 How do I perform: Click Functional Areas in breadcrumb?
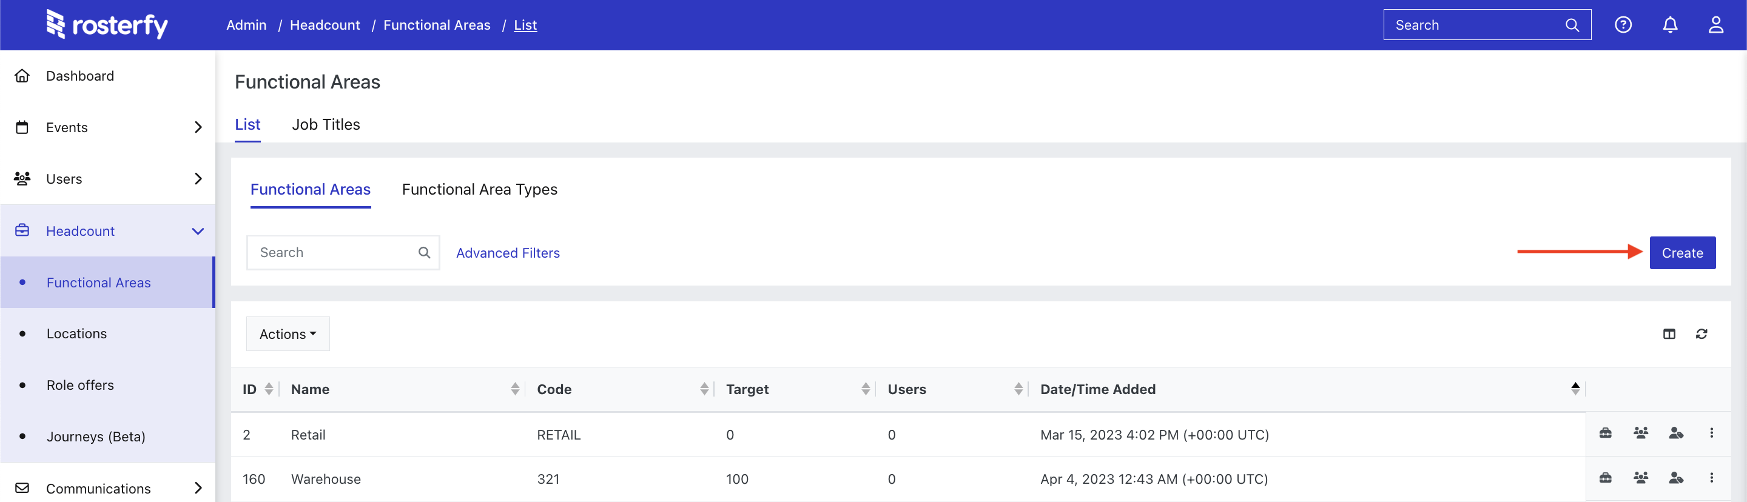[437, 25]
